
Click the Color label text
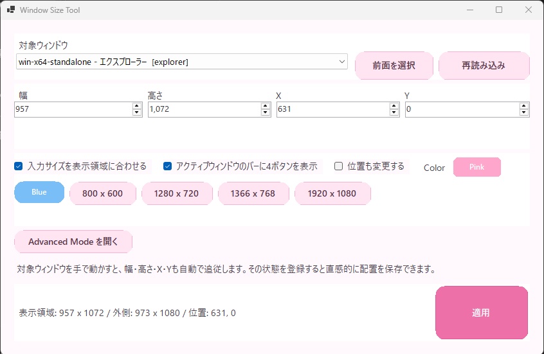(x=434, y=168)
